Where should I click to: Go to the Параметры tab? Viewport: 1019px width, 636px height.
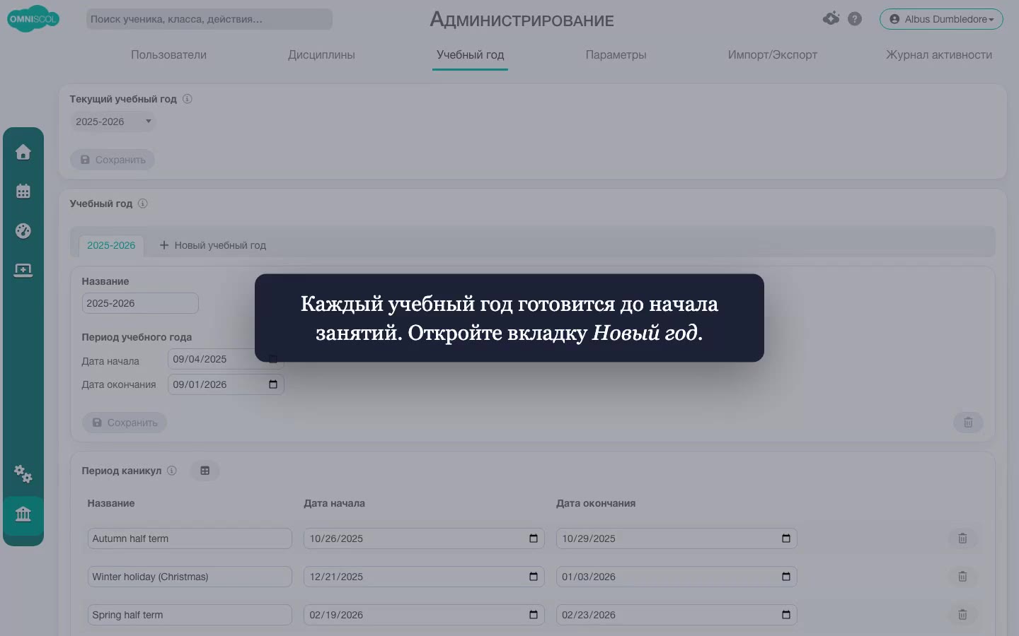(x=616, y=55)
